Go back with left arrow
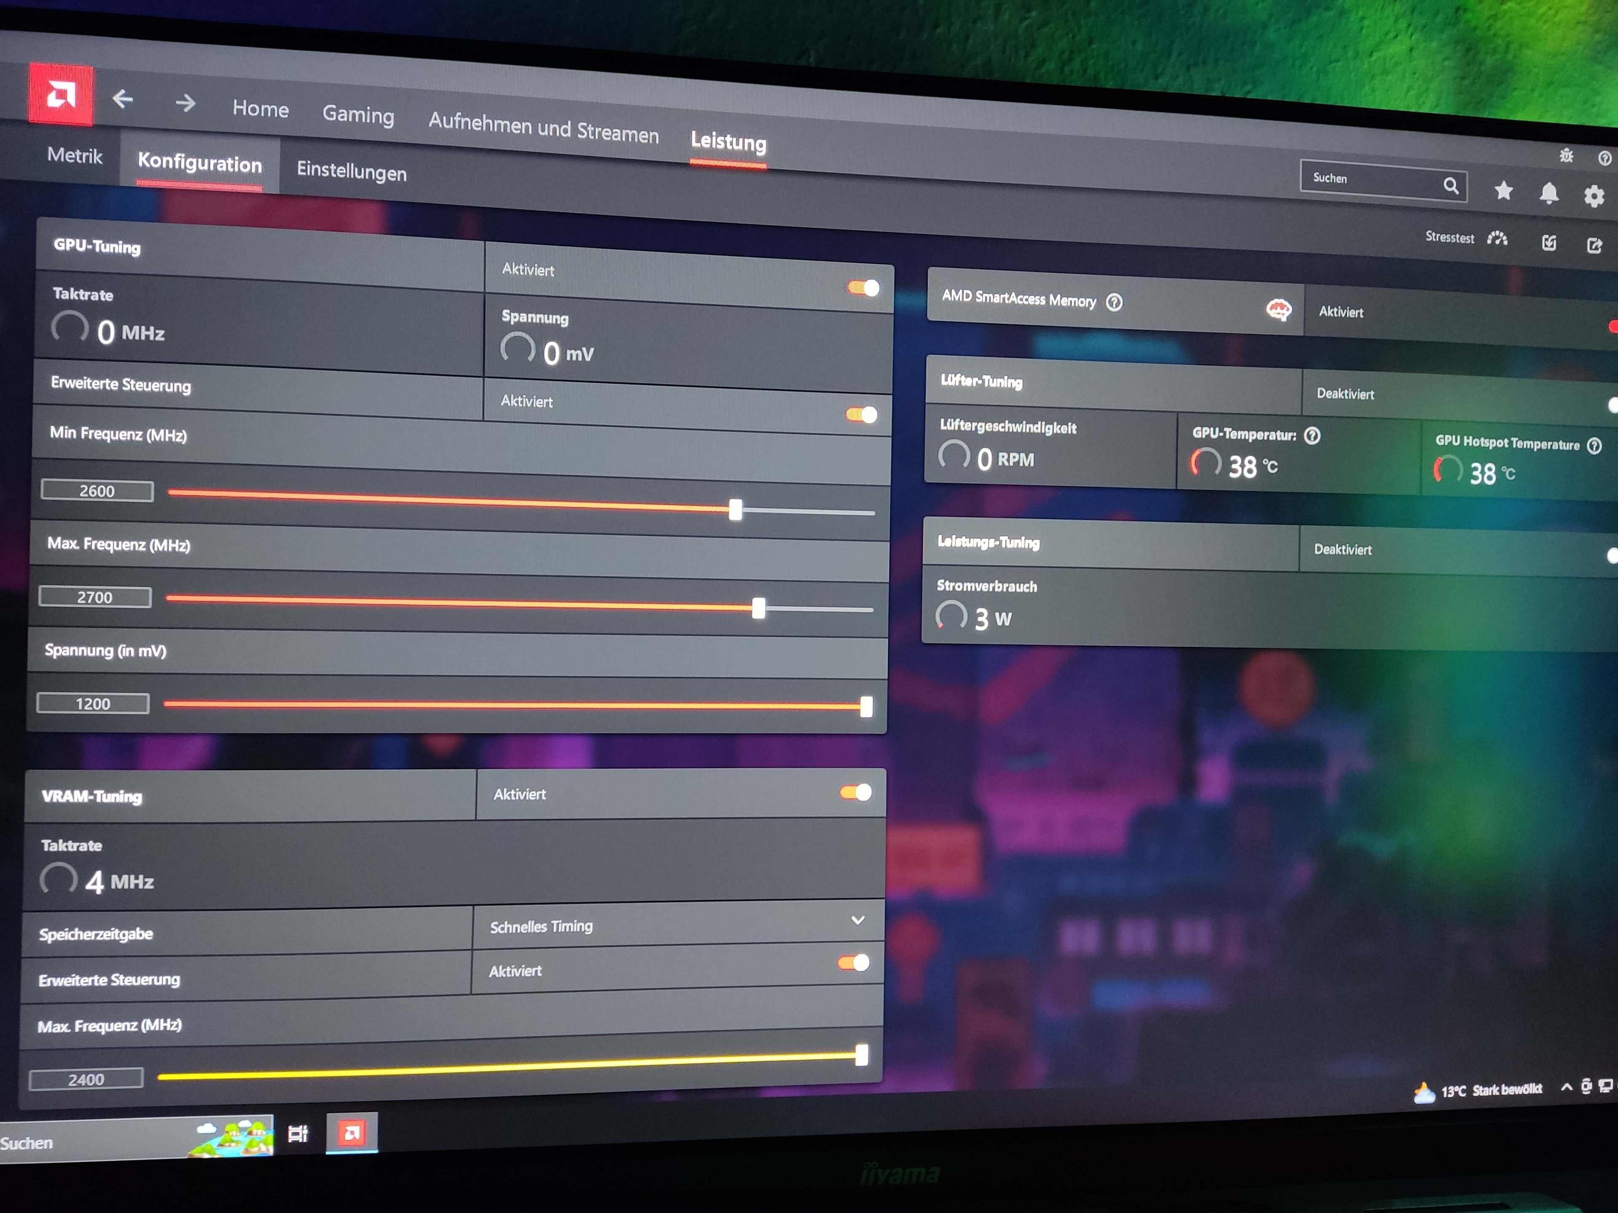The height and width of the screenshot is (1213, 1618). 123,99
